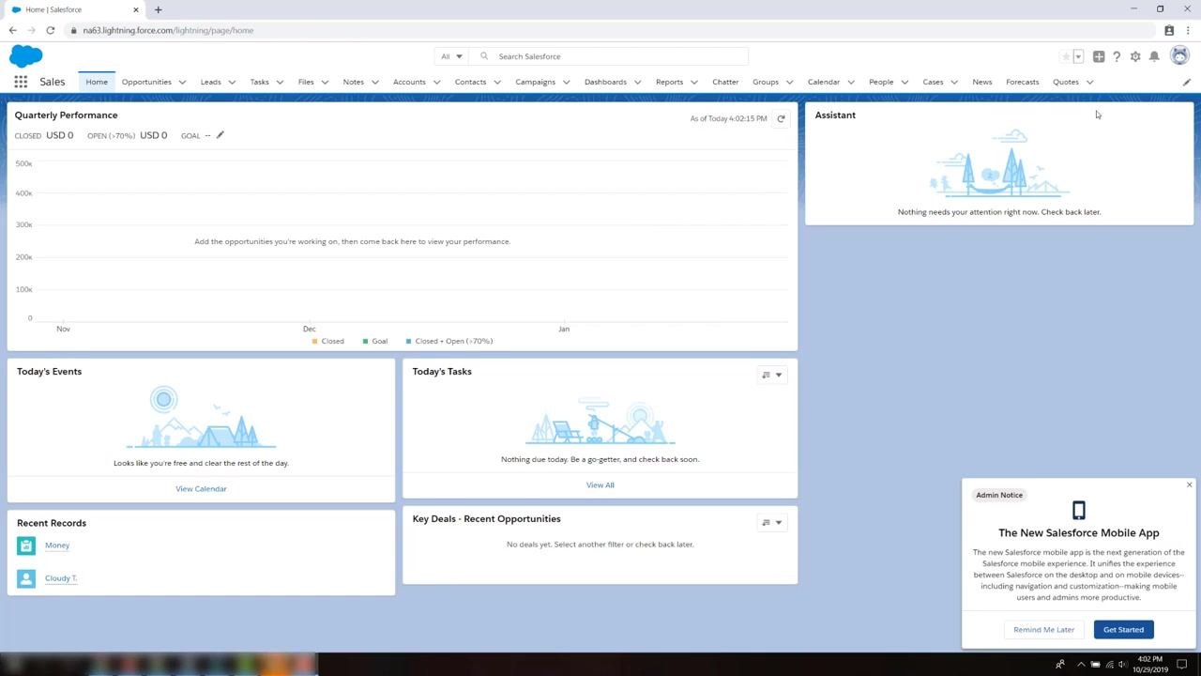The image size is (1201, 676).
Task: Toggle Goal series in chart legend
Action: click(374, 342)
